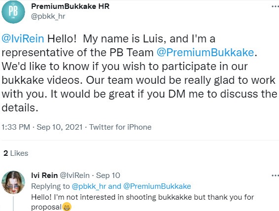Click the Sep 10, 2021 date
This screenshot has width=279, height=211.
[x=60, y=127]
